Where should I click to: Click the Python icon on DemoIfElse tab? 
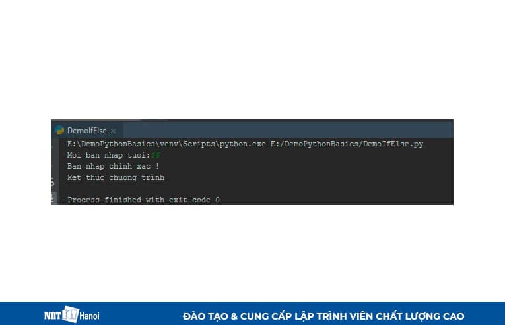(59, 131)
